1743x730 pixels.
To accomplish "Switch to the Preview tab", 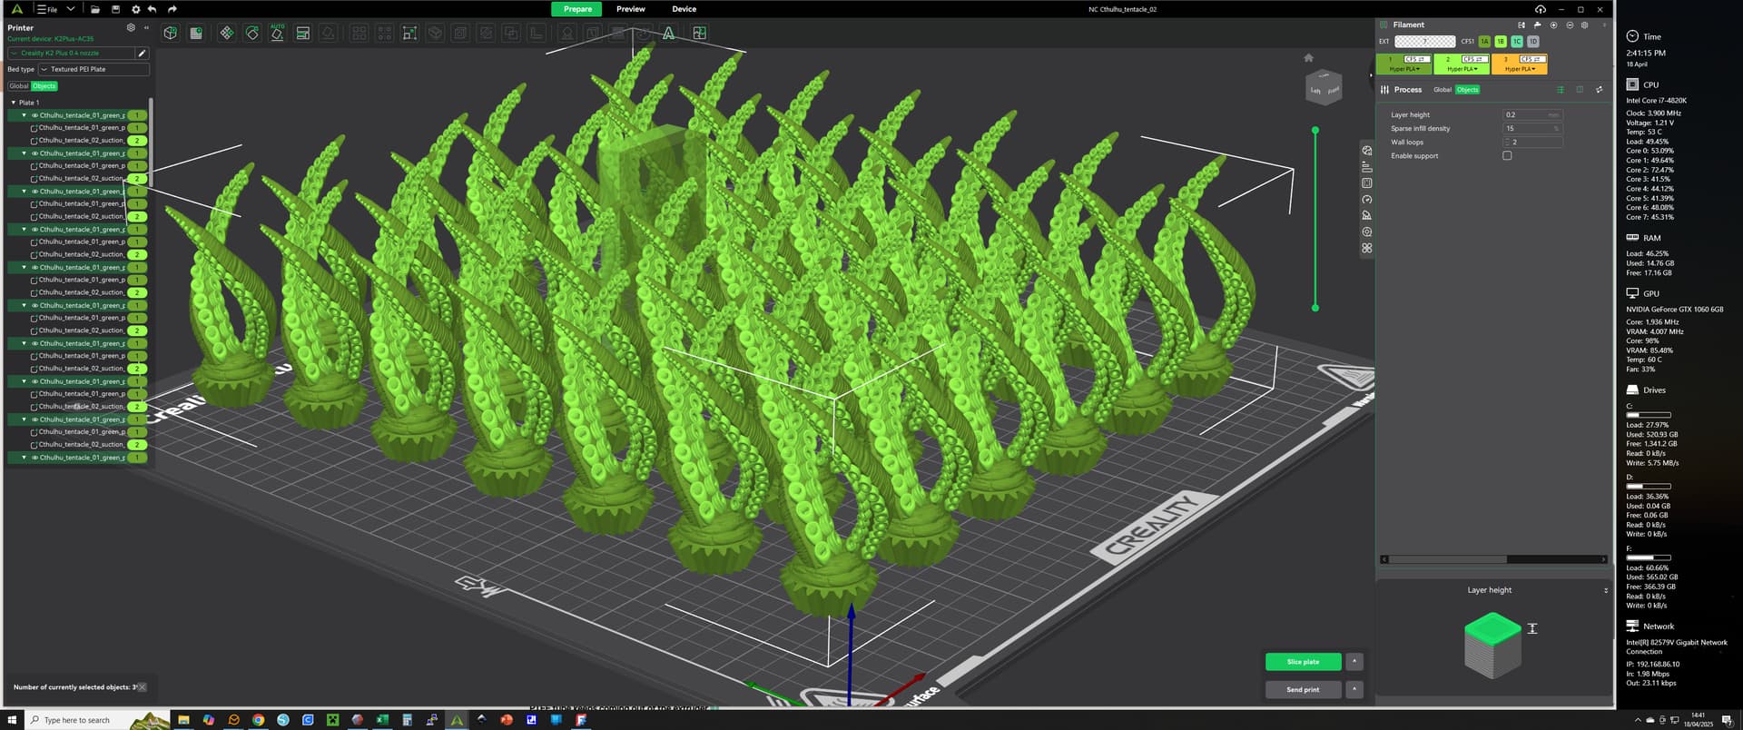I will pyautogui.click(x=630, y=9).
